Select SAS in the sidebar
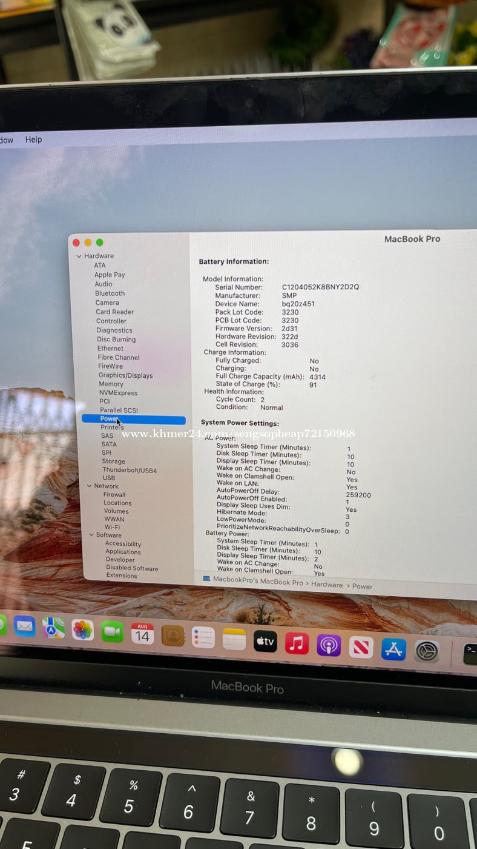Screen dimensions: 477x849 tap(107, 435)
